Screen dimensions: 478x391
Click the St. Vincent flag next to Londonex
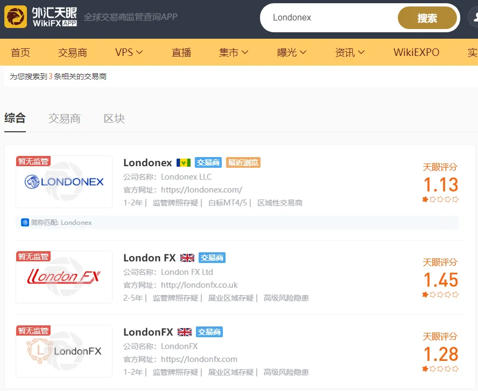[x=184, y=163]
